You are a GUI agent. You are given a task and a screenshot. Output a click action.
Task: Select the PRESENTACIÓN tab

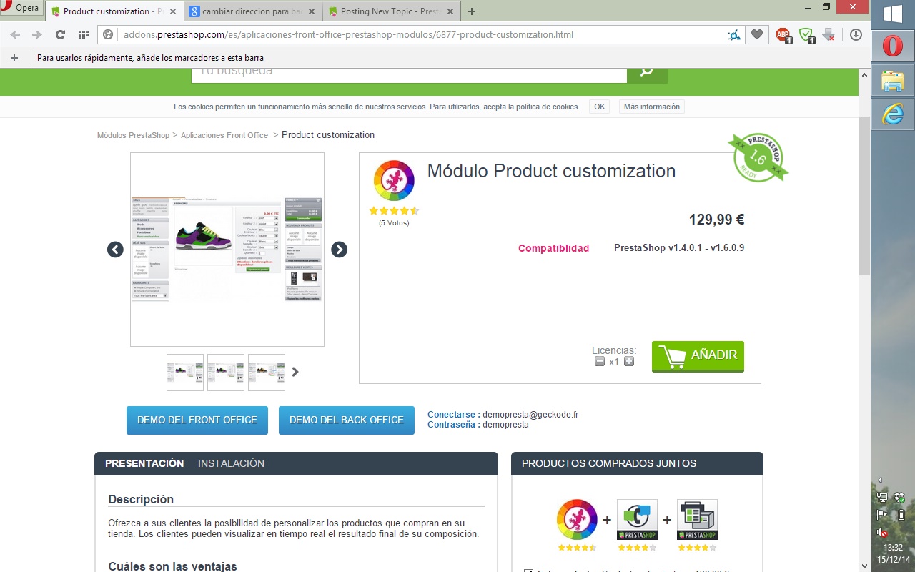click(144, 463)
